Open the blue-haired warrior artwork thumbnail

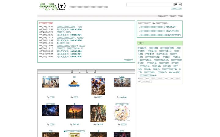coord(98,86)
